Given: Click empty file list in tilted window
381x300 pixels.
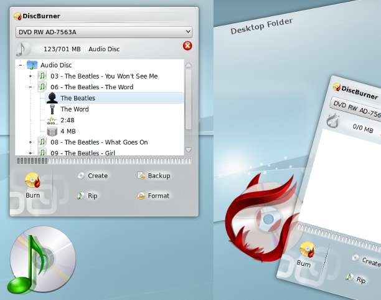Looking at the screenshot, I should coord(345,185).
